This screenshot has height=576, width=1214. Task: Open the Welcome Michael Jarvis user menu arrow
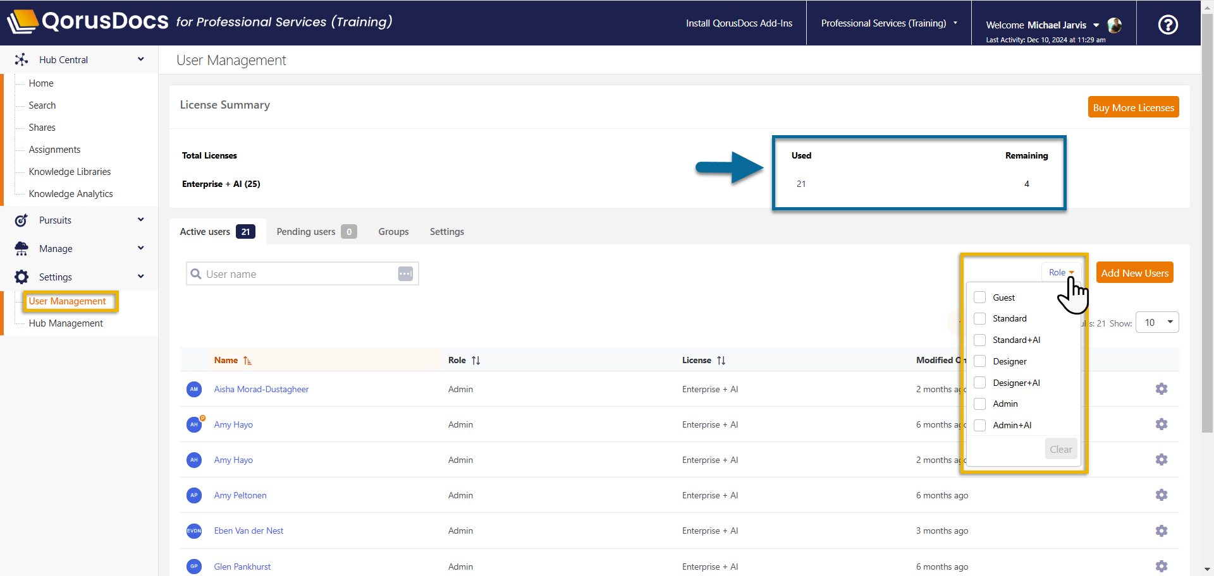point(1096,25)
